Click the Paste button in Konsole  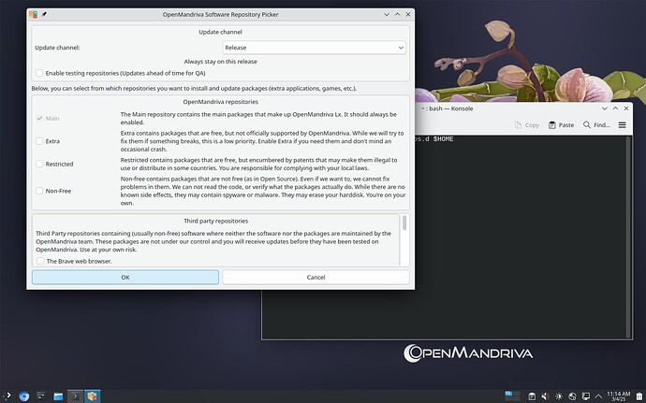pos(562,124)
